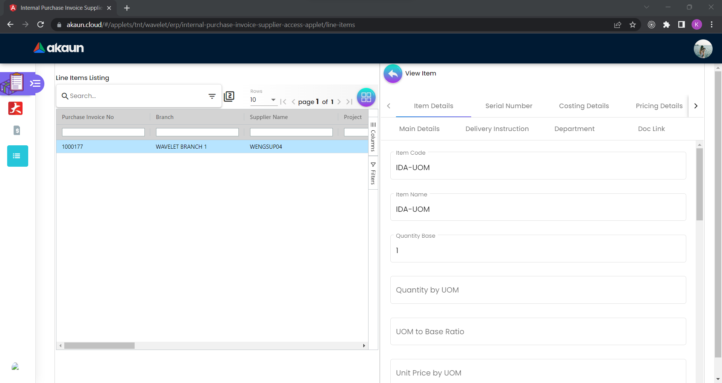Viewport: 722px width, 383px height.
Task: Select the invoice document icon in sidebar
Action: [17, 130]
